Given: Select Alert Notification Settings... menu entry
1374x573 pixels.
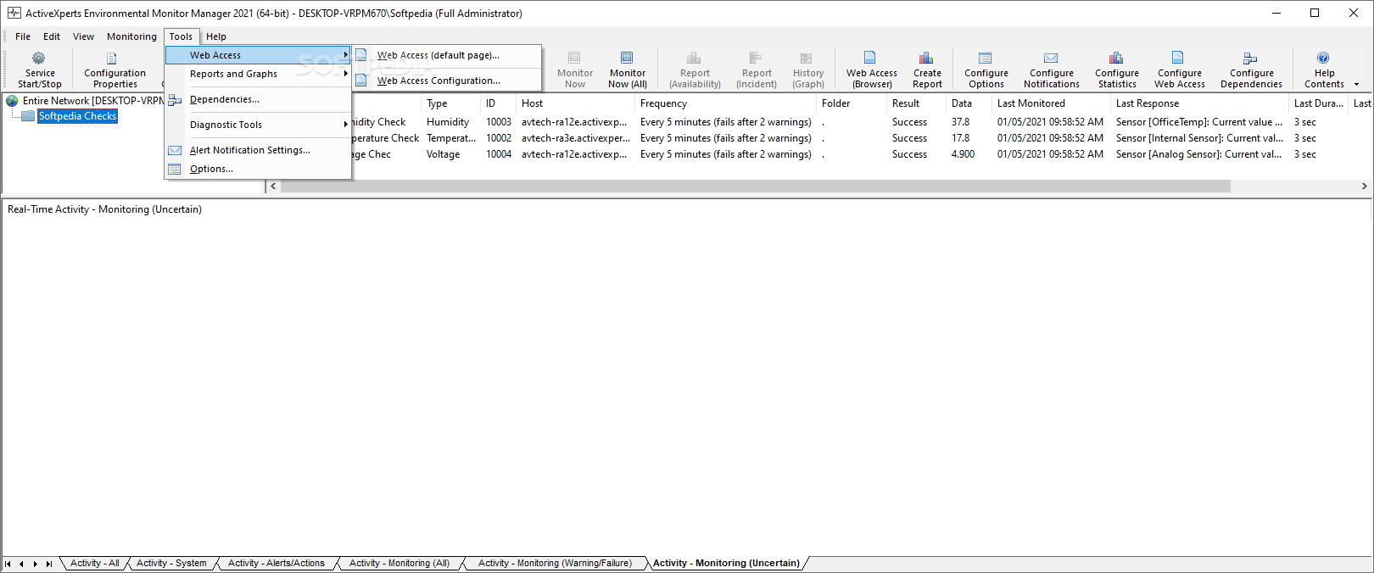Looking at the screenshot, I should tap(258, 150).
